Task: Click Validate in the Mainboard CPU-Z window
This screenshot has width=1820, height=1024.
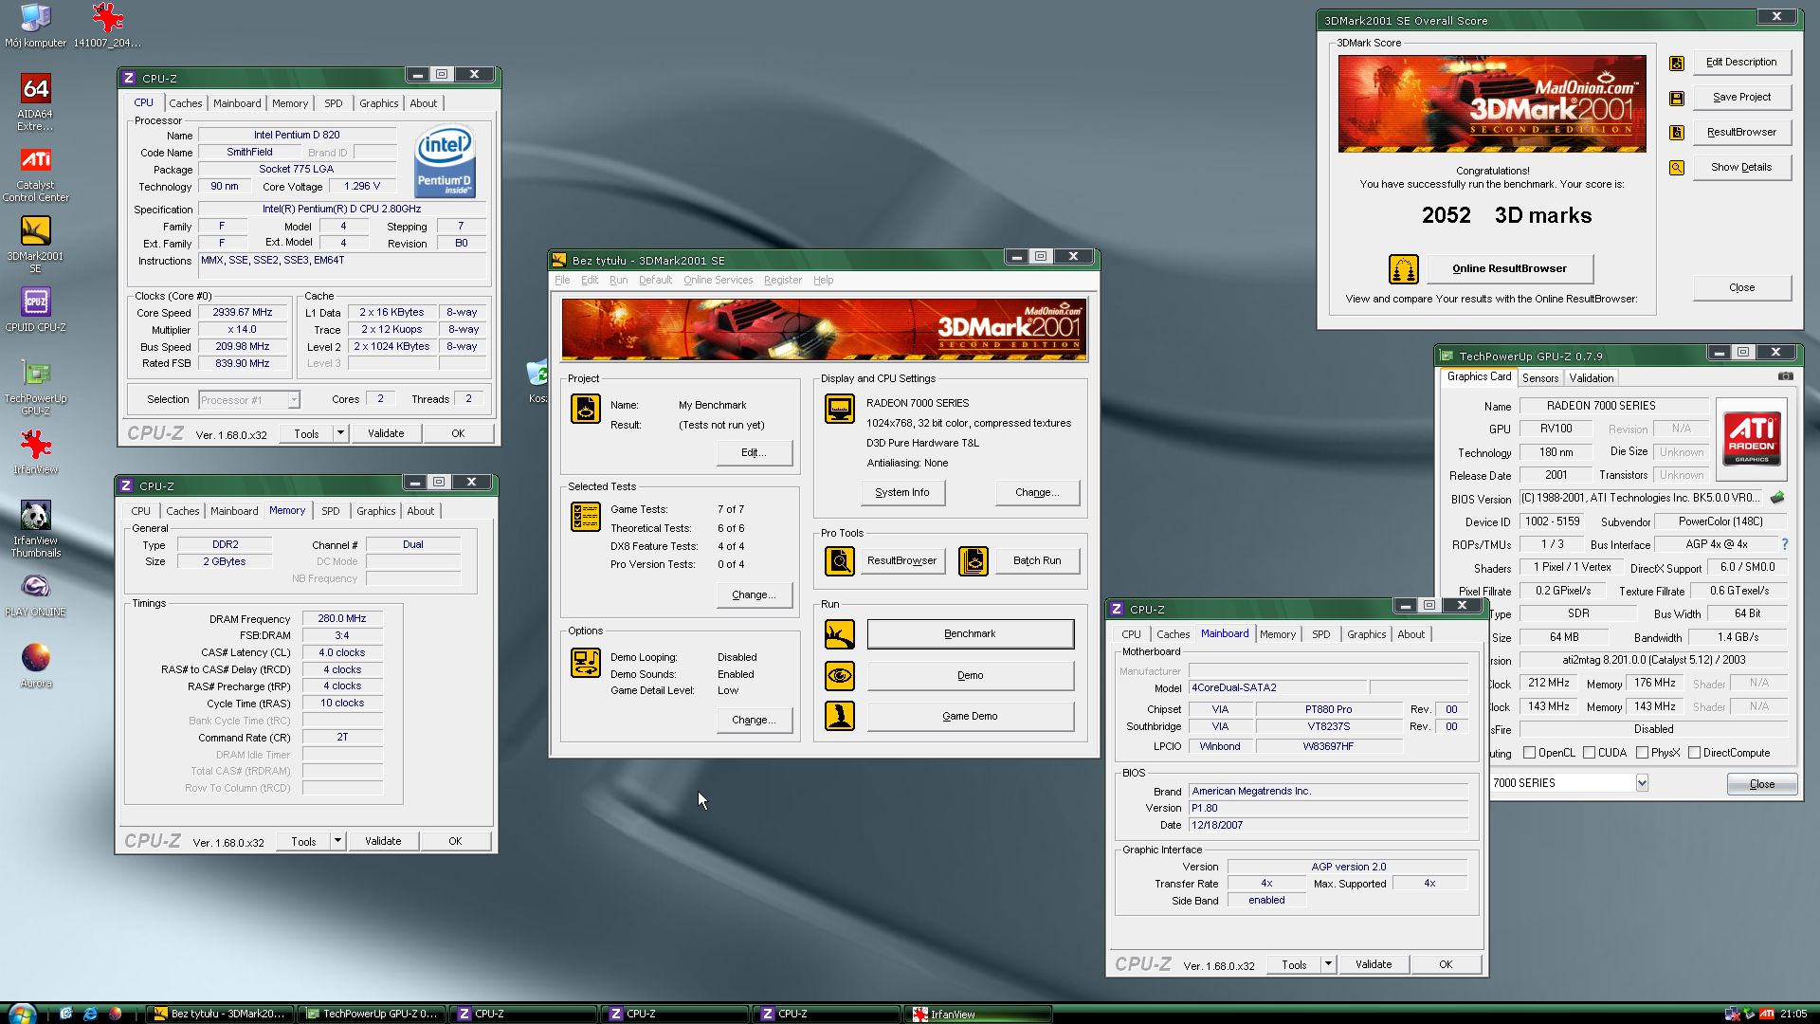Action: pos(1374,964)
